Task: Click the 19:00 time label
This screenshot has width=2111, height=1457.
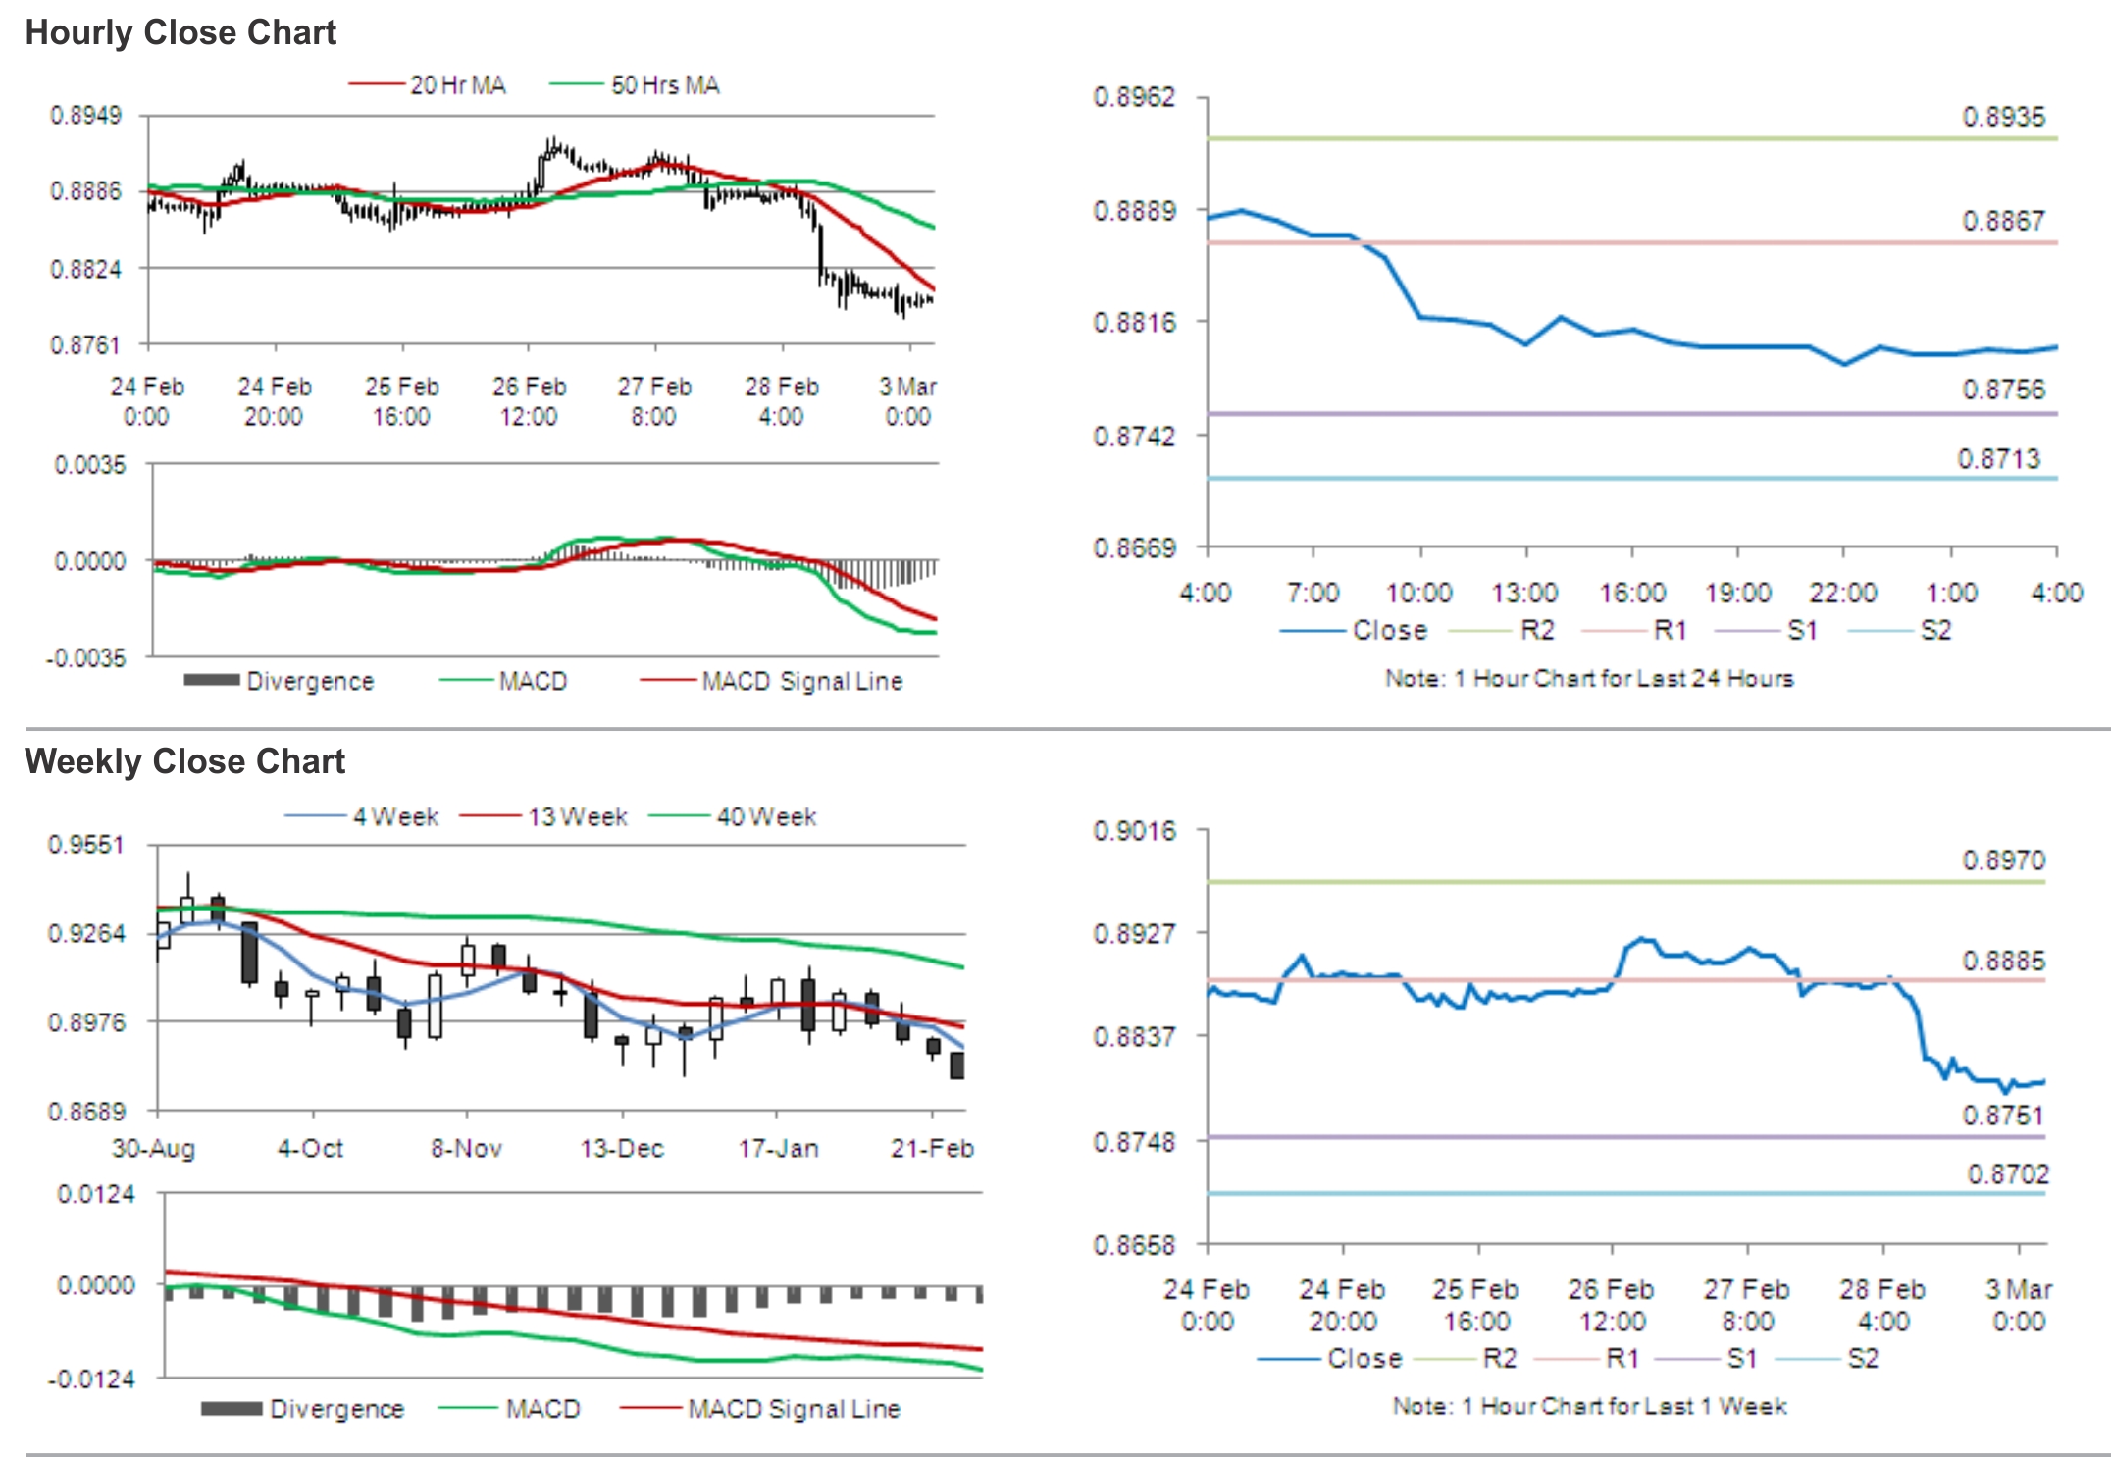Action: [1738, 593]
